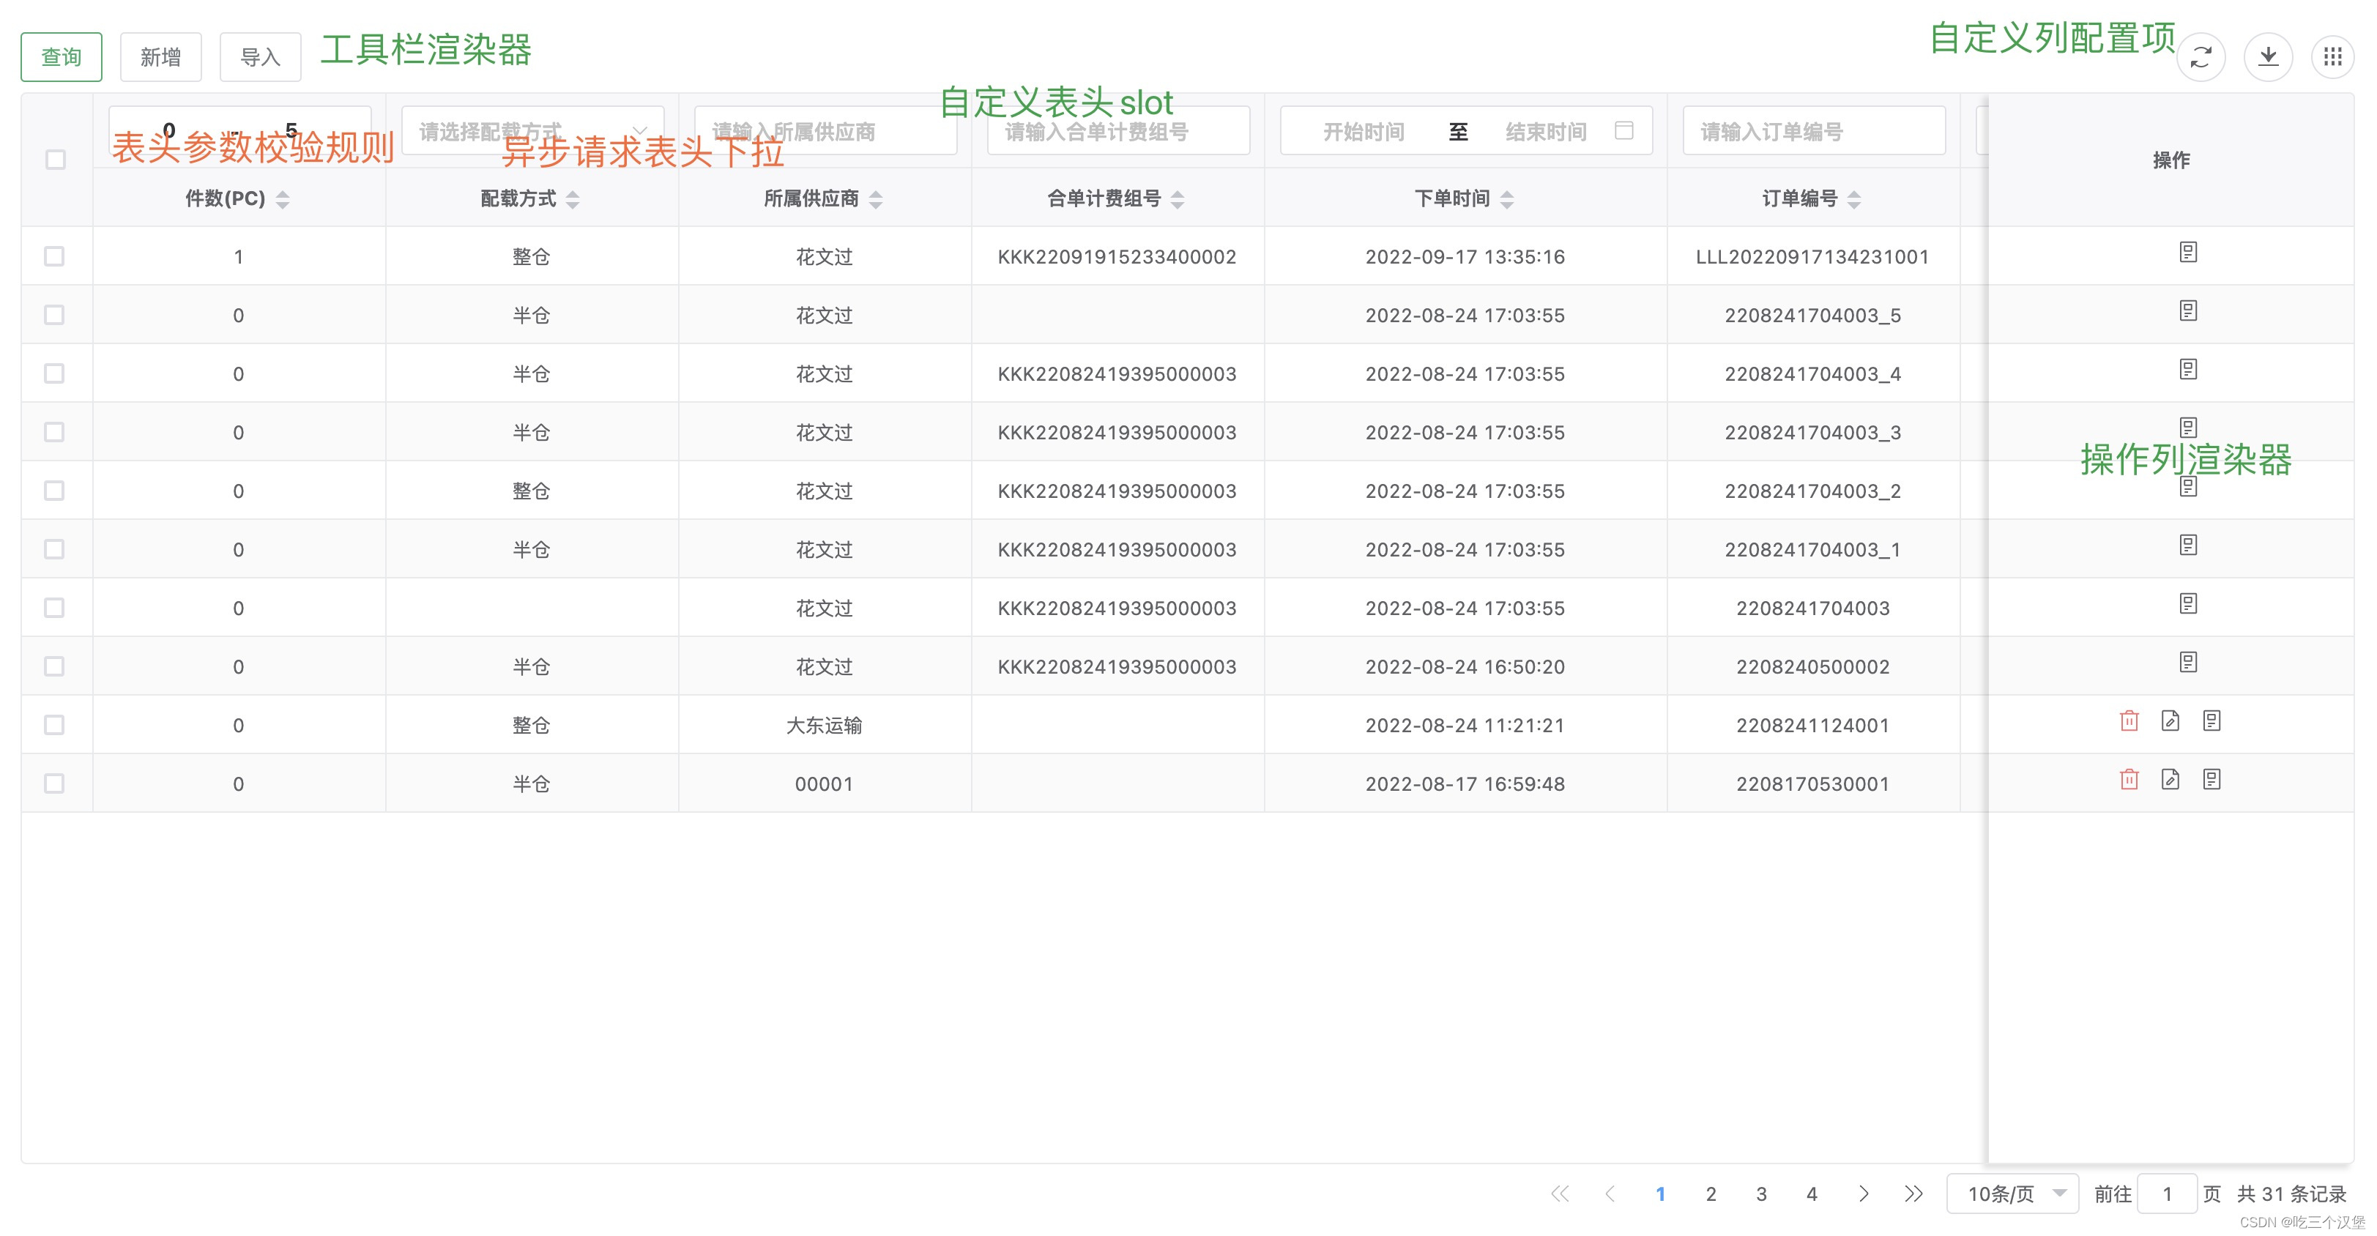
Task: Open the 请选择配载方式 dropdown
Action: click(532, 131)
